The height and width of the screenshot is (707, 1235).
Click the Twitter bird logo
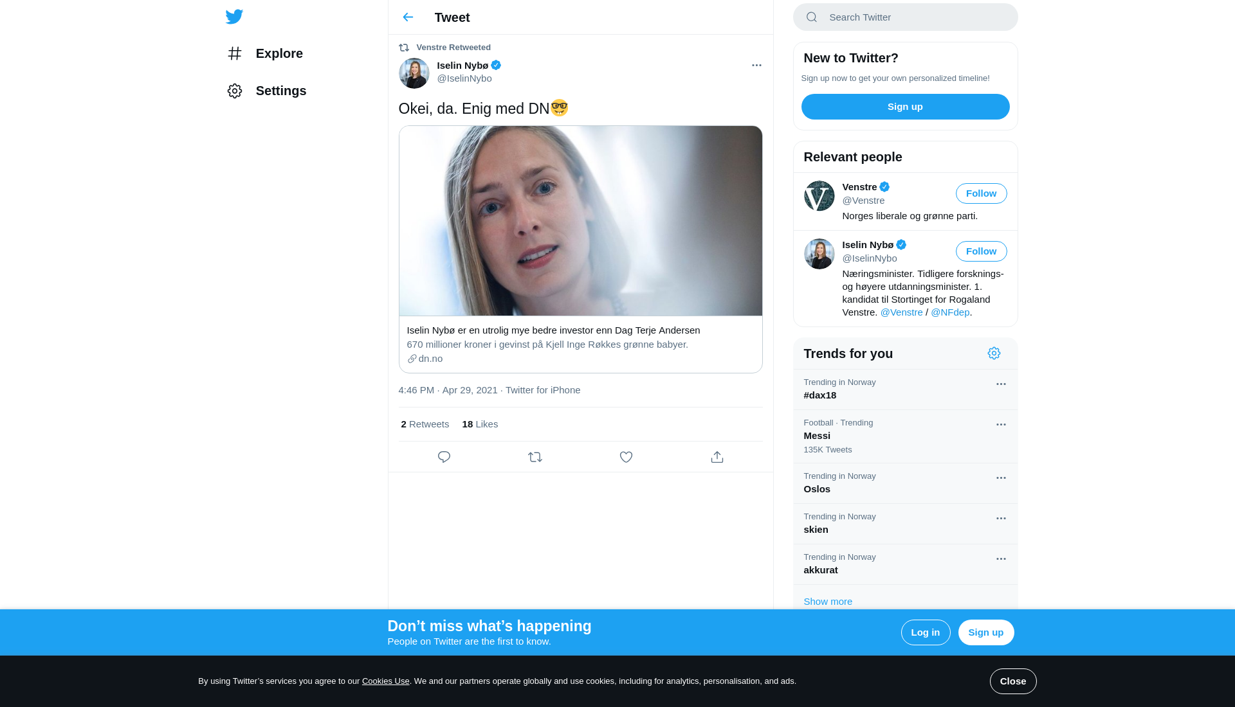(234, 17)
